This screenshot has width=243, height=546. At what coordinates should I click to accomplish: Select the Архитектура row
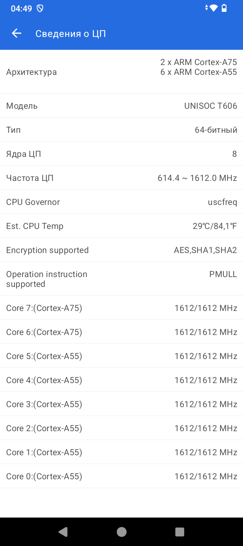tap(122, 72)
